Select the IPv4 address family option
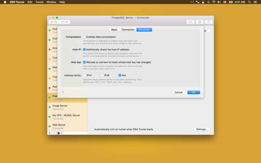This screenshot has height=163, width=261. 84,75
